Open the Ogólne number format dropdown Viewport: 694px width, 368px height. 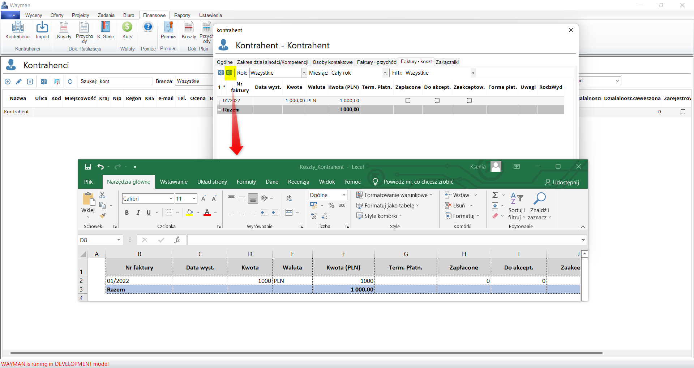click(x=344, y=195)
